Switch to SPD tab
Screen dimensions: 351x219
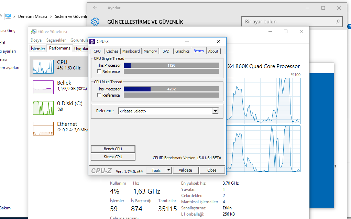point(166,51)
